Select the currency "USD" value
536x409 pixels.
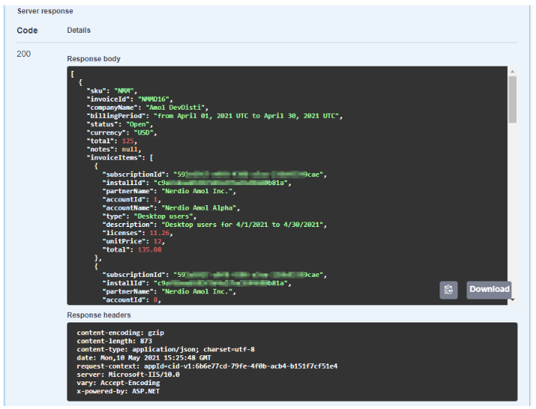(x=144, y=132)
